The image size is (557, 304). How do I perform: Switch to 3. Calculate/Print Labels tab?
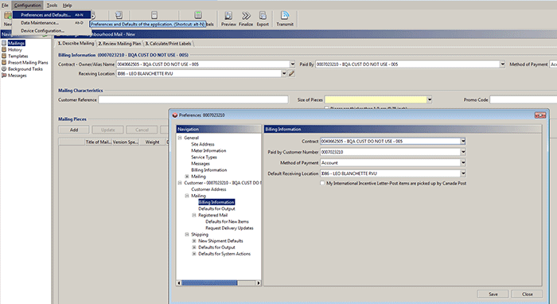point(169,43)
